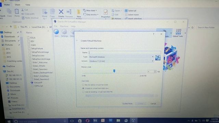The image size is (219, 123).
Task: Select Create a virtual hard disk now
Action: coord(83,88)
